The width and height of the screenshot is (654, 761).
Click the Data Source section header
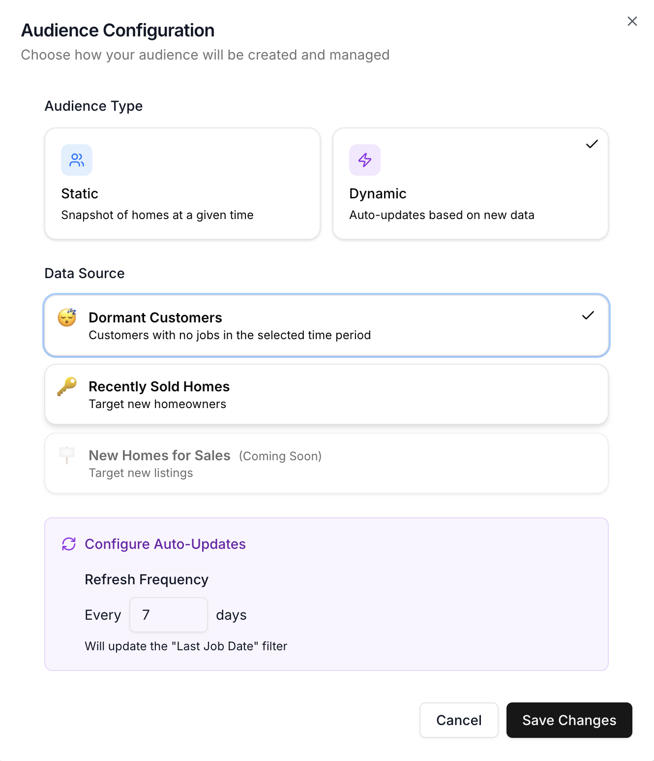[84, 273]
